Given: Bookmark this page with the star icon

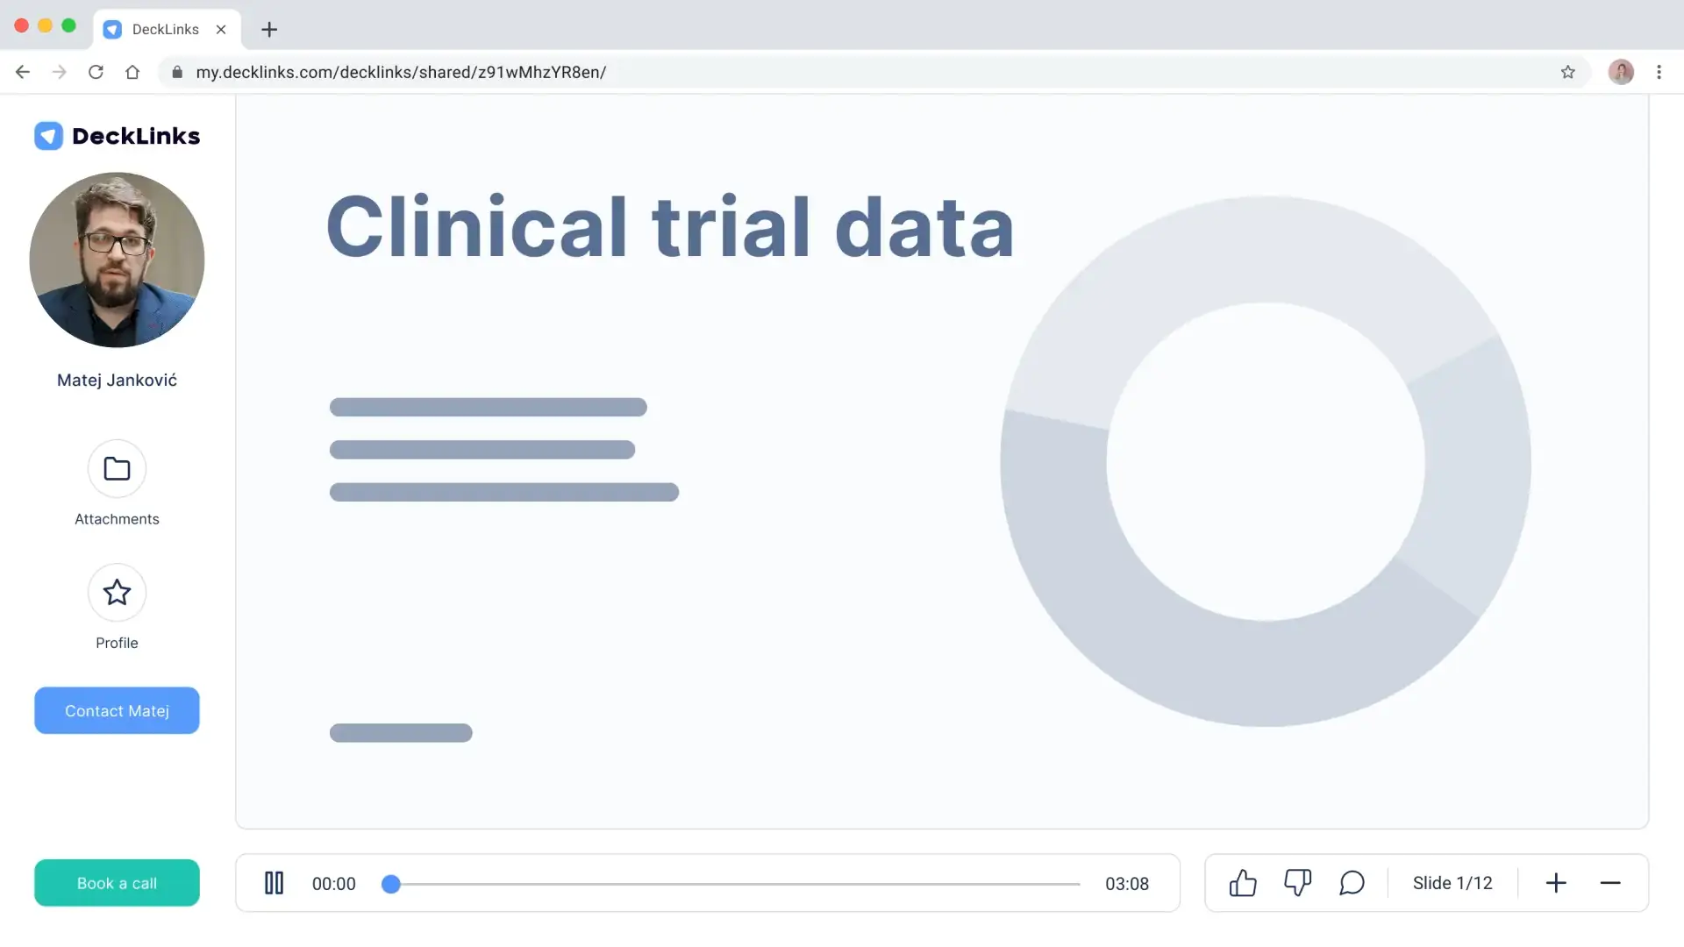Looking at the screenshot, I should (x=1568, y=72).
